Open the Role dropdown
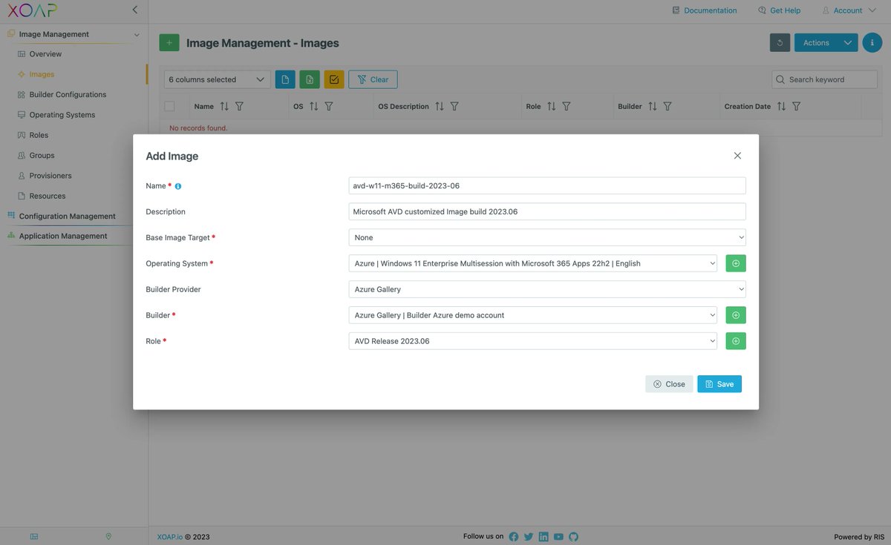Screen dimensions: 891x545 click(533, 341)
